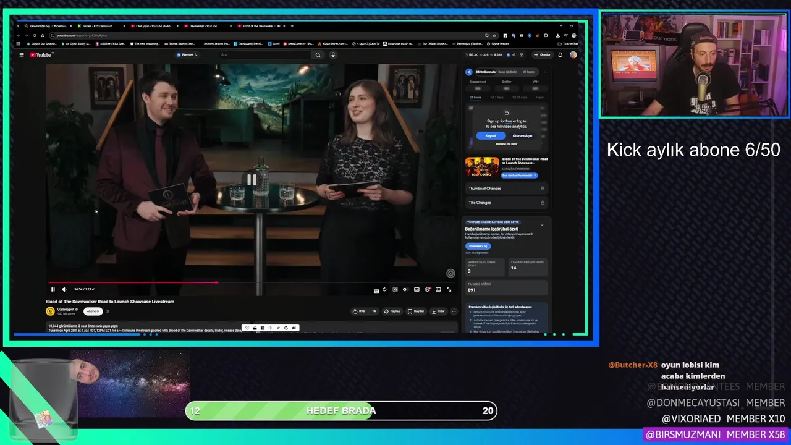Open the GameSpot channel avatar
Viewport: 791px width, 445px height.
pyautogui.click(x=51, y=311)
